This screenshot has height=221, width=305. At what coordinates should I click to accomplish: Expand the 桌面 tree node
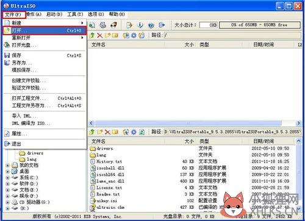(x=7, y=172)
